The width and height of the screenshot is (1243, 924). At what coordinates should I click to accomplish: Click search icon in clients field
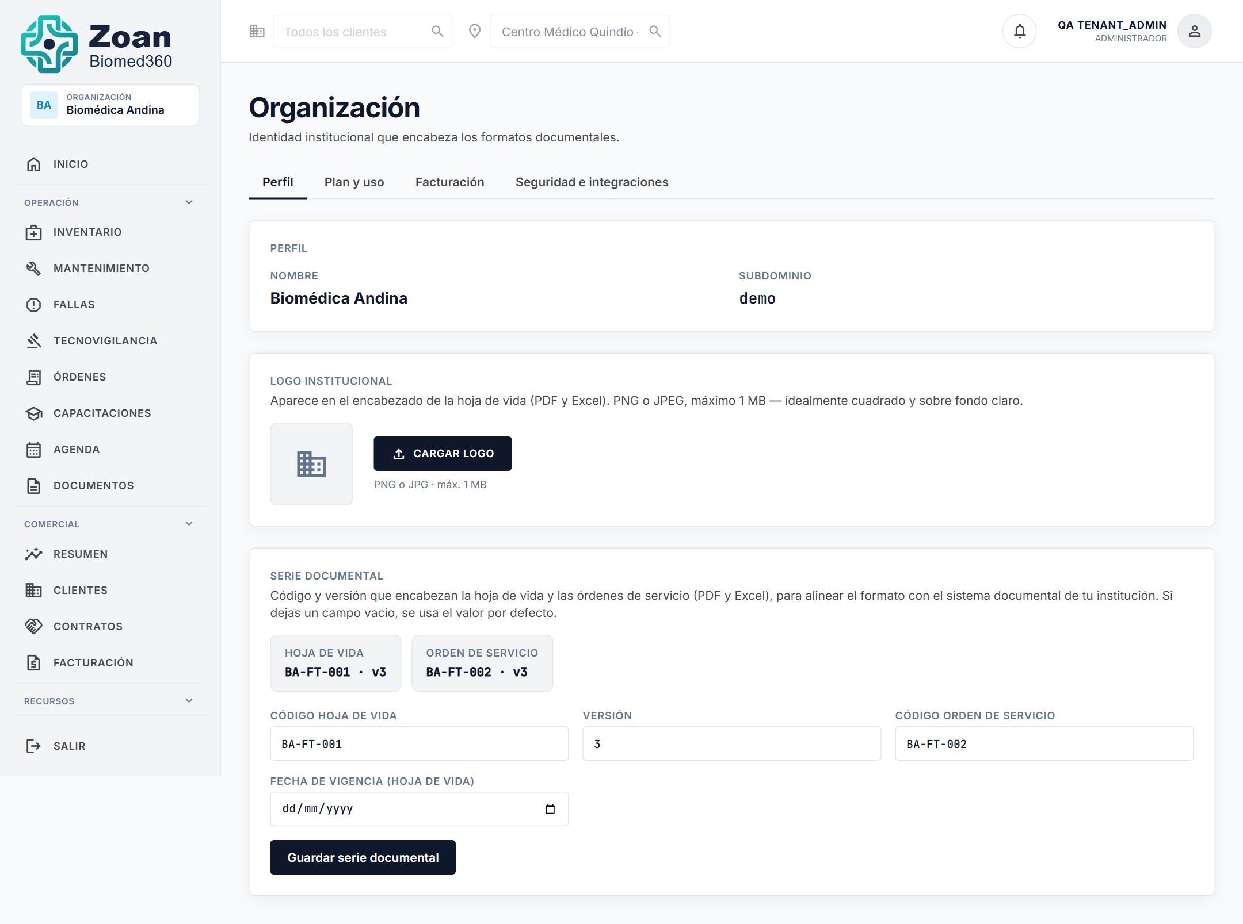tap(437, 31)
